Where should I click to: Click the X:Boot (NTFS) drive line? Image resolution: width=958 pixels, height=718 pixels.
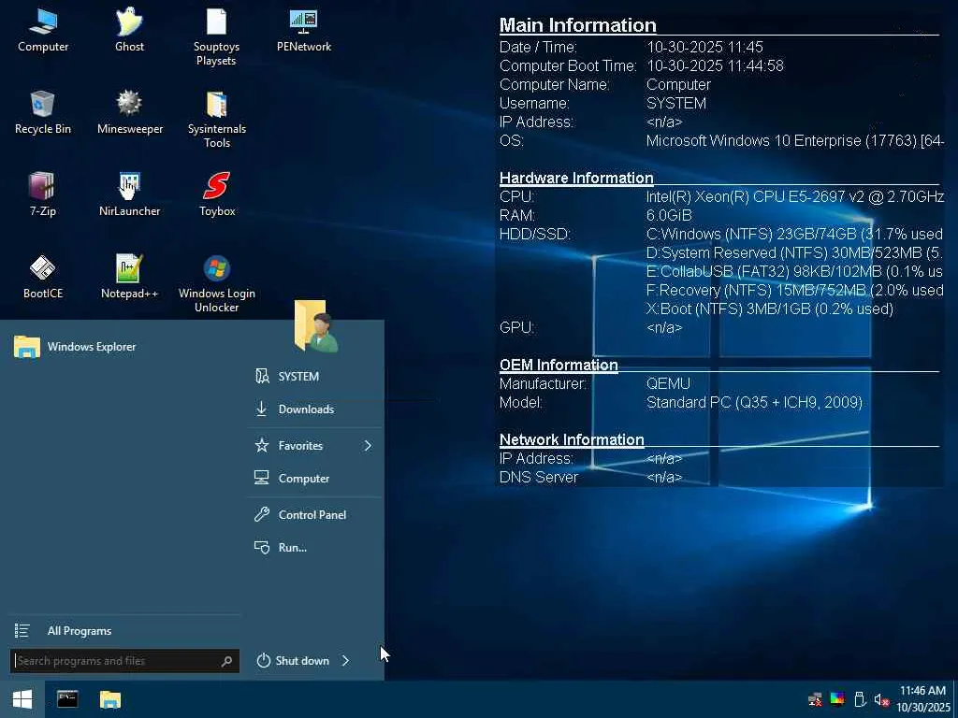770,309
